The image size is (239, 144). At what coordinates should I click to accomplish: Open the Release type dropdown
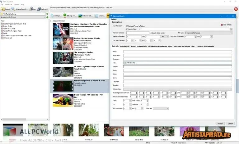point(178,89)
